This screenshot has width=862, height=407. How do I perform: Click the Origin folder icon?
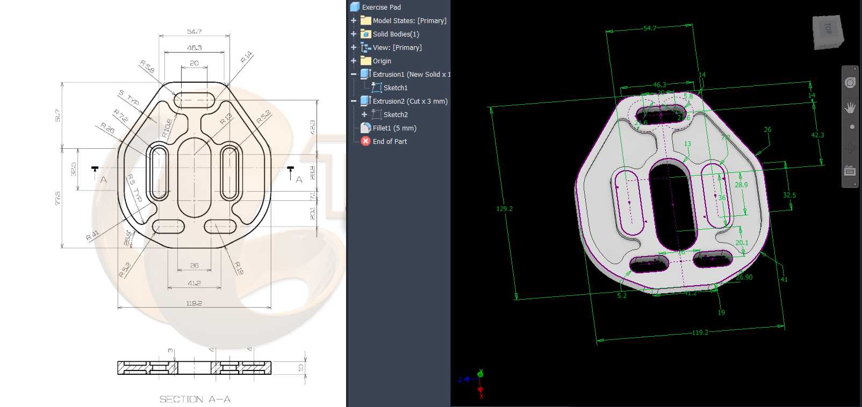point(366,61)
